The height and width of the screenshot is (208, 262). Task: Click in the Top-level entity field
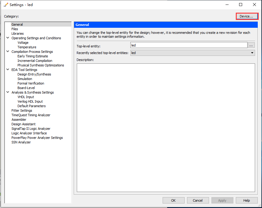(189, 45)
